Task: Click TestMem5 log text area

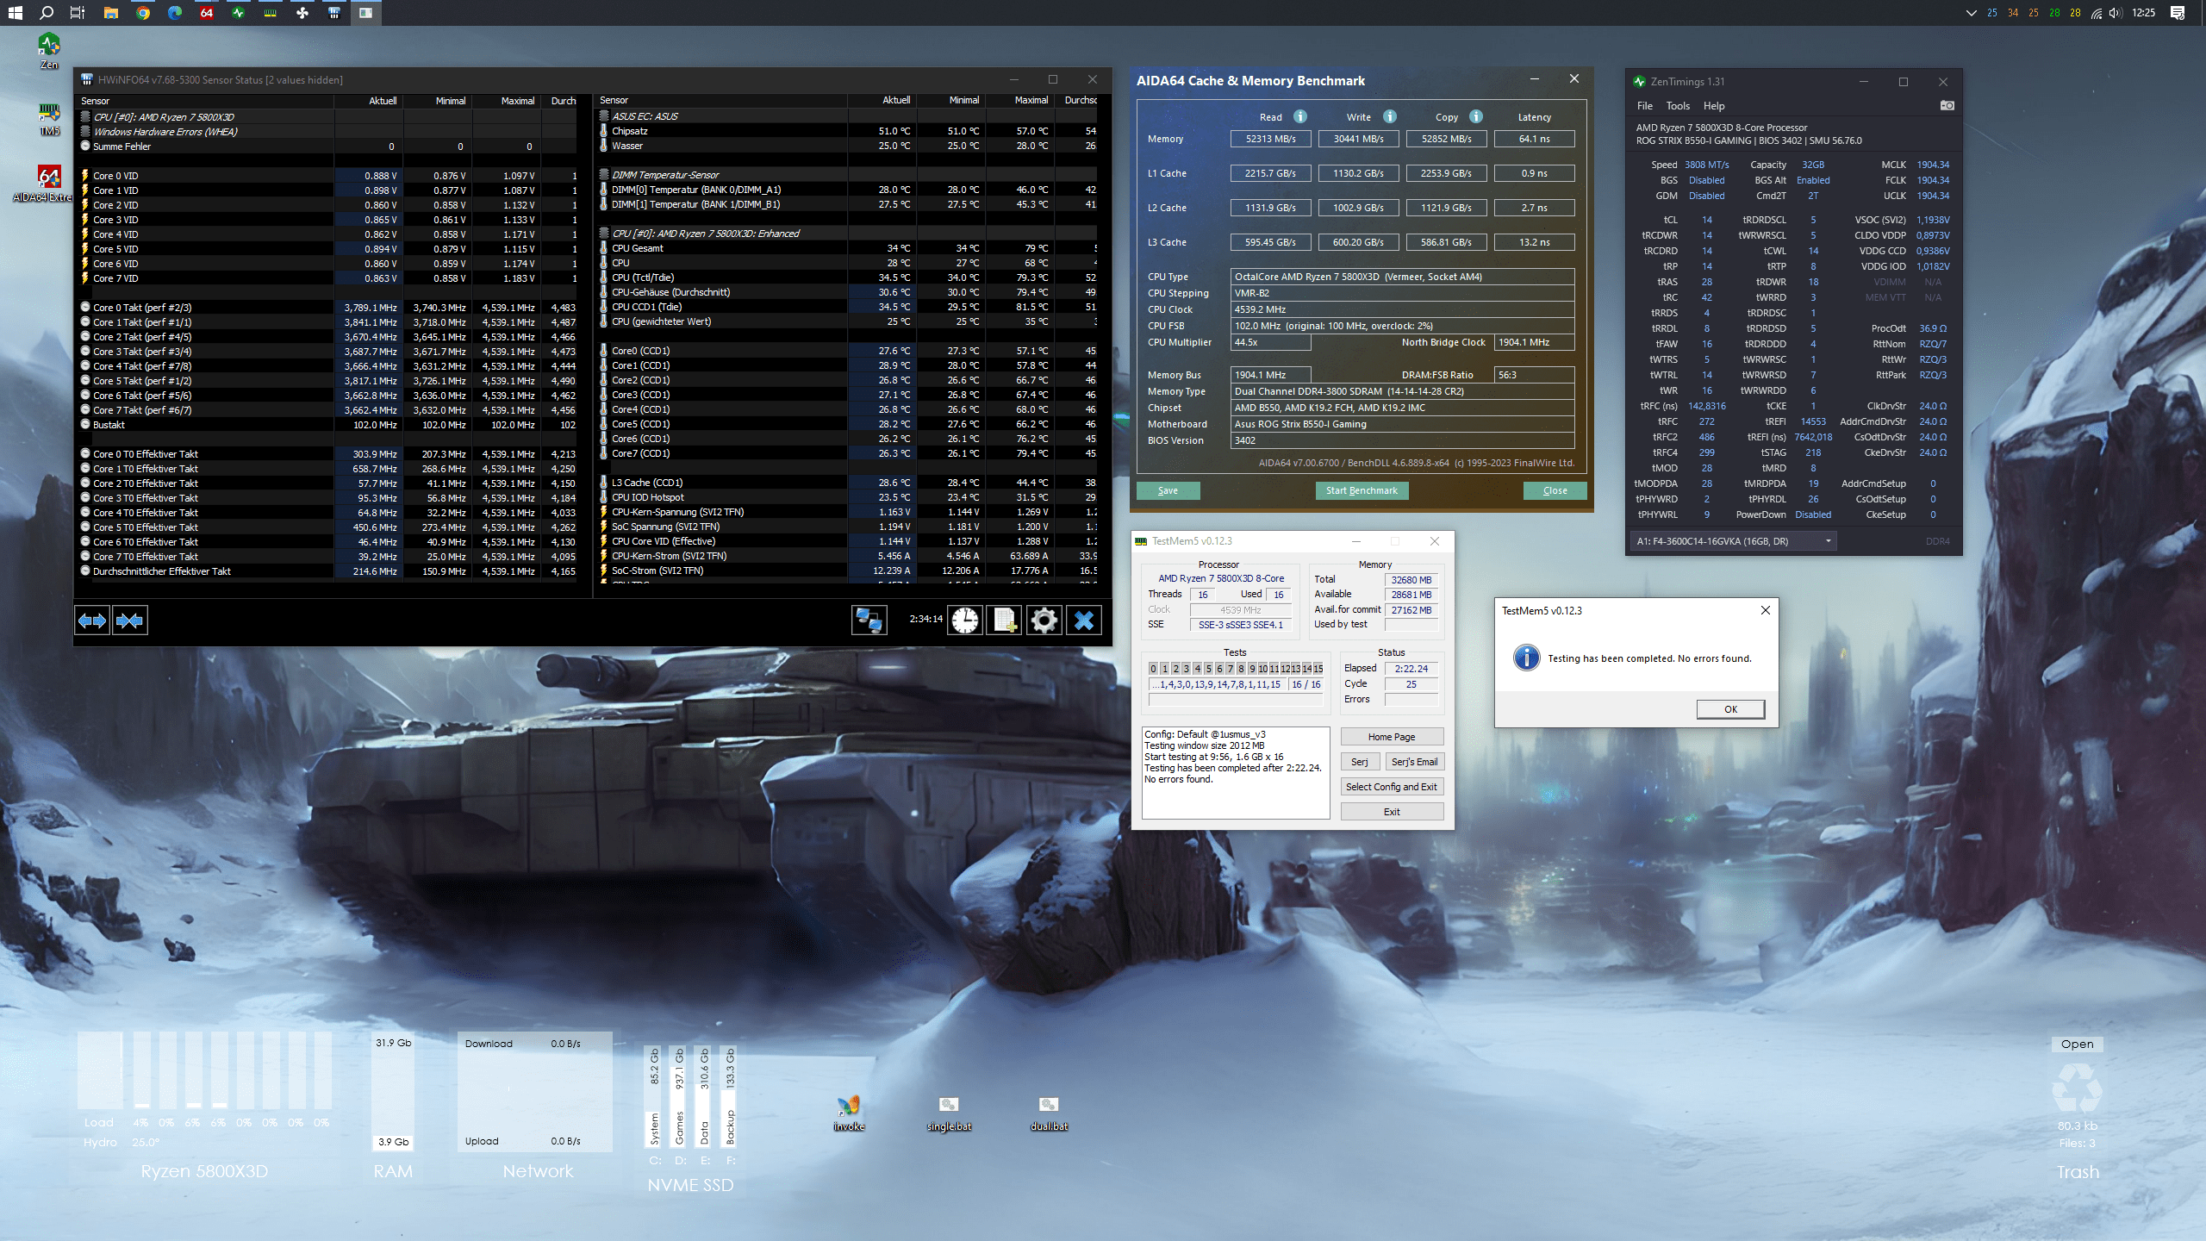Action: [1235, 773]
